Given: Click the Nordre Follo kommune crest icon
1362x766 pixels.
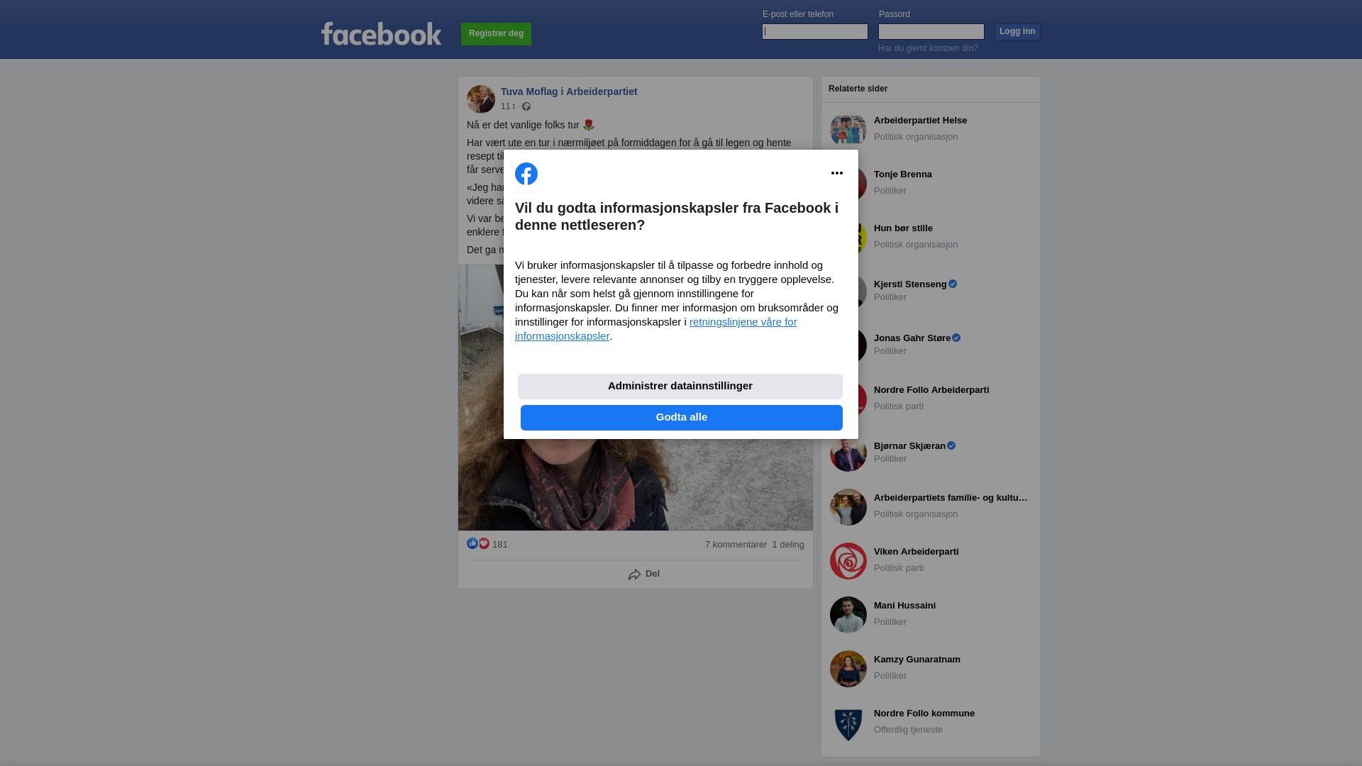Looking at the screenshot, I should [x=848, y=723].
